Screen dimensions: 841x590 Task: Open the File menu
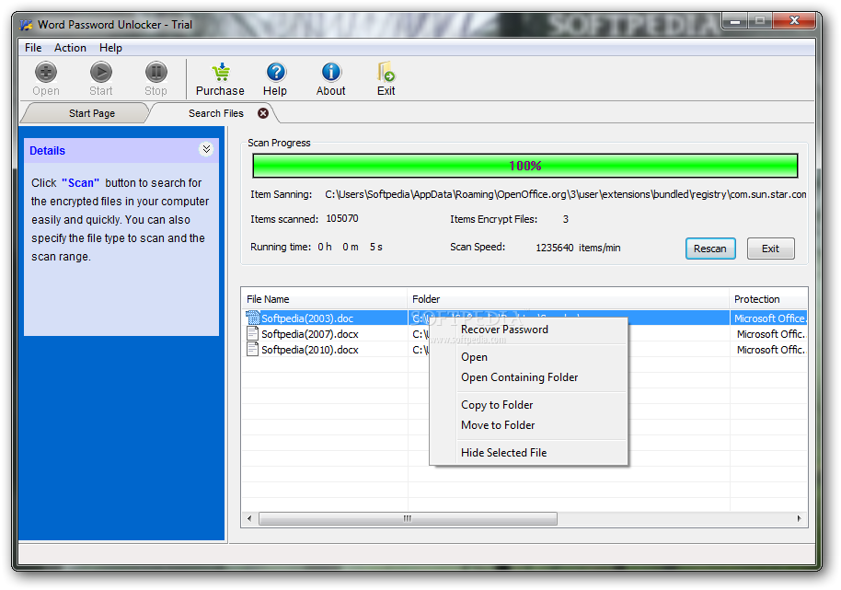[33, 48]
